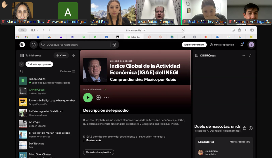272x158 pixels.
Task: Search within Tu biblioteca
Action: pyautogui.click(x=22, y=71)
